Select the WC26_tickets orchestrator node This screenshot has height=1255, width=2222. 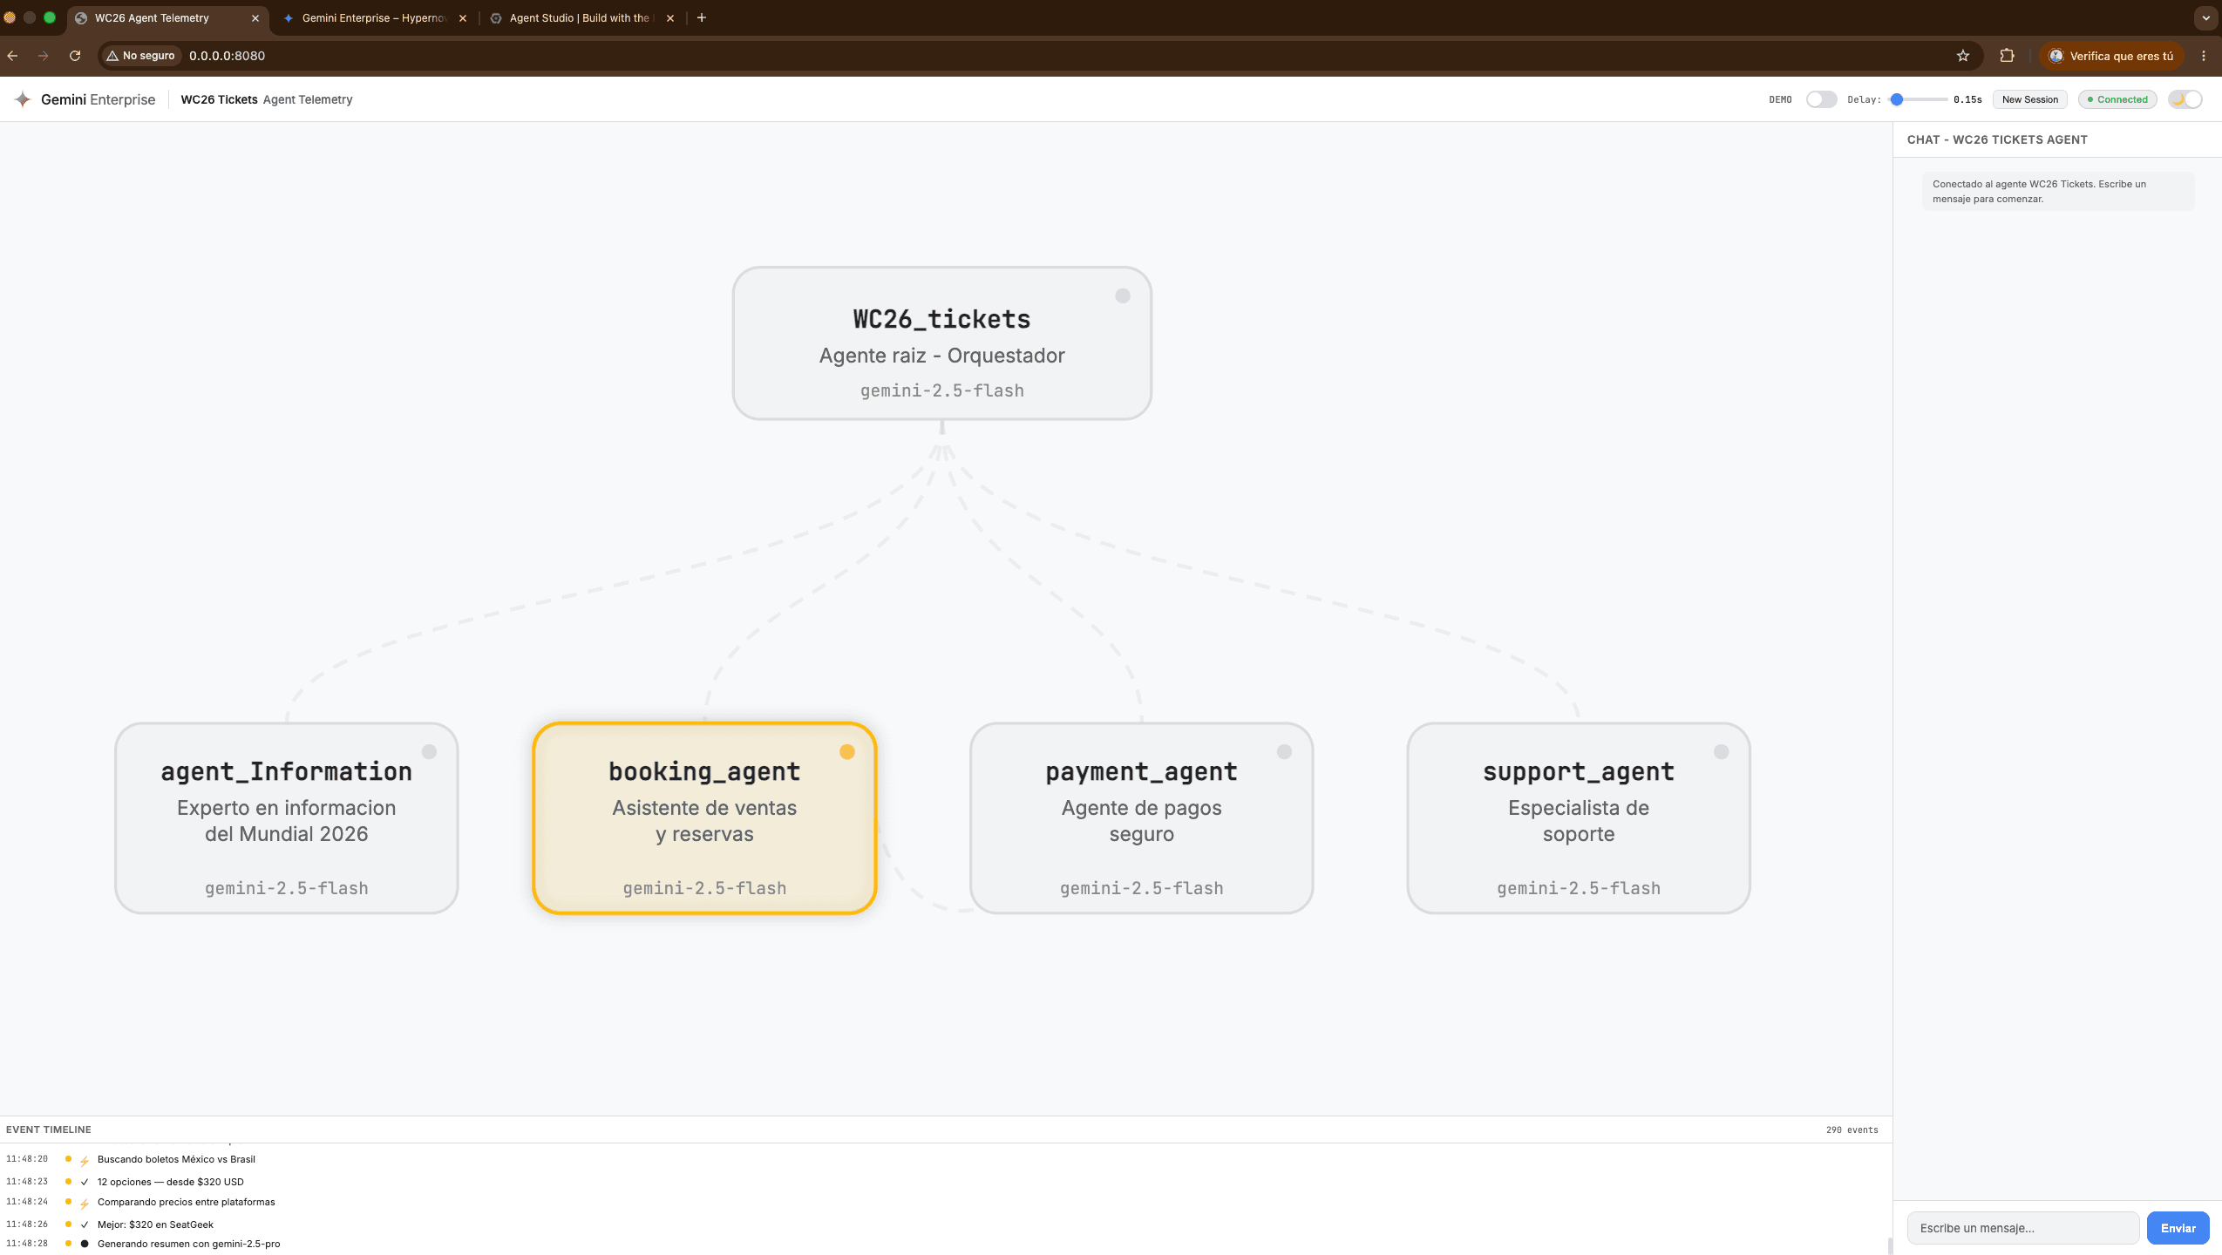point(941,343)
